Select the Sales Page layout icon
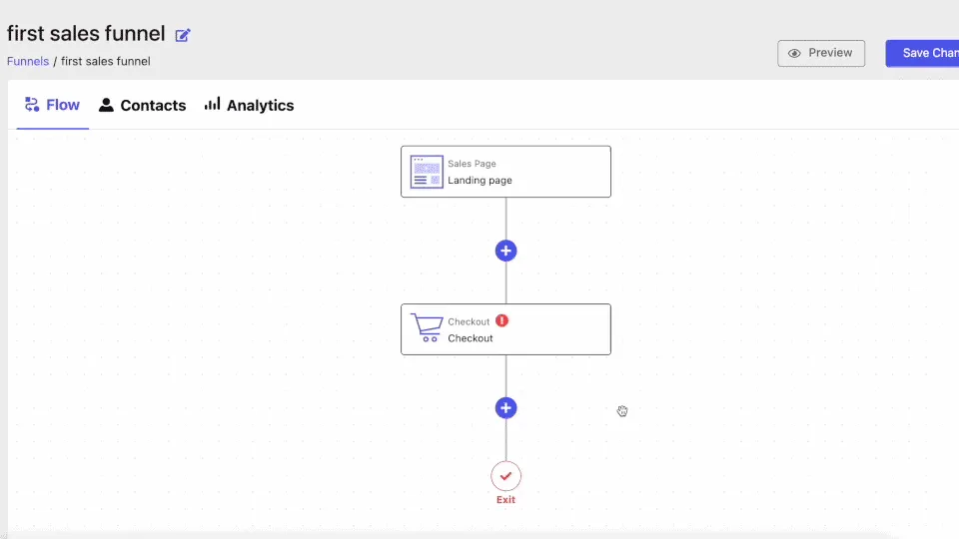The image size is (959, 539). [x=427, y=172]
